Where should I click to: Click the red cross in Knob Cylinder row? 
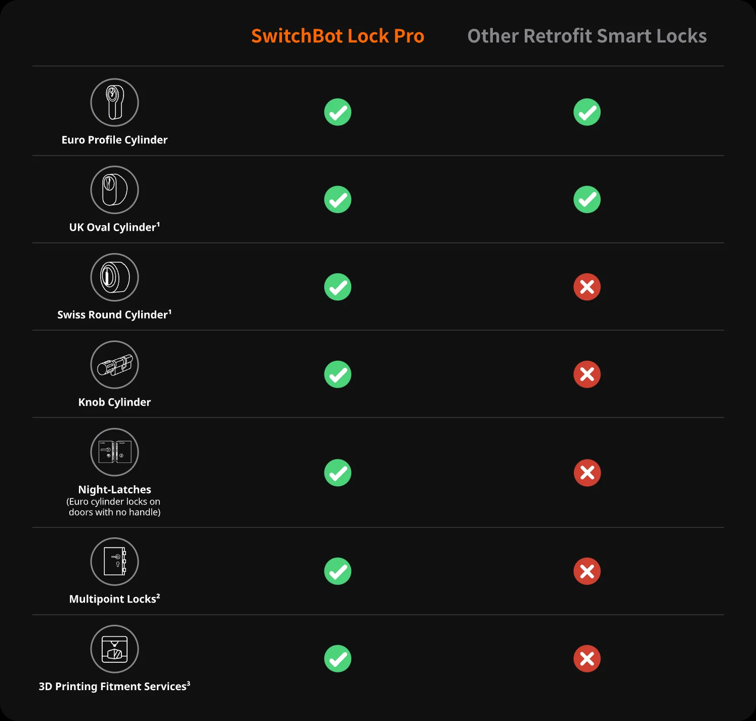pyautogui.click(x=587, y=374)
